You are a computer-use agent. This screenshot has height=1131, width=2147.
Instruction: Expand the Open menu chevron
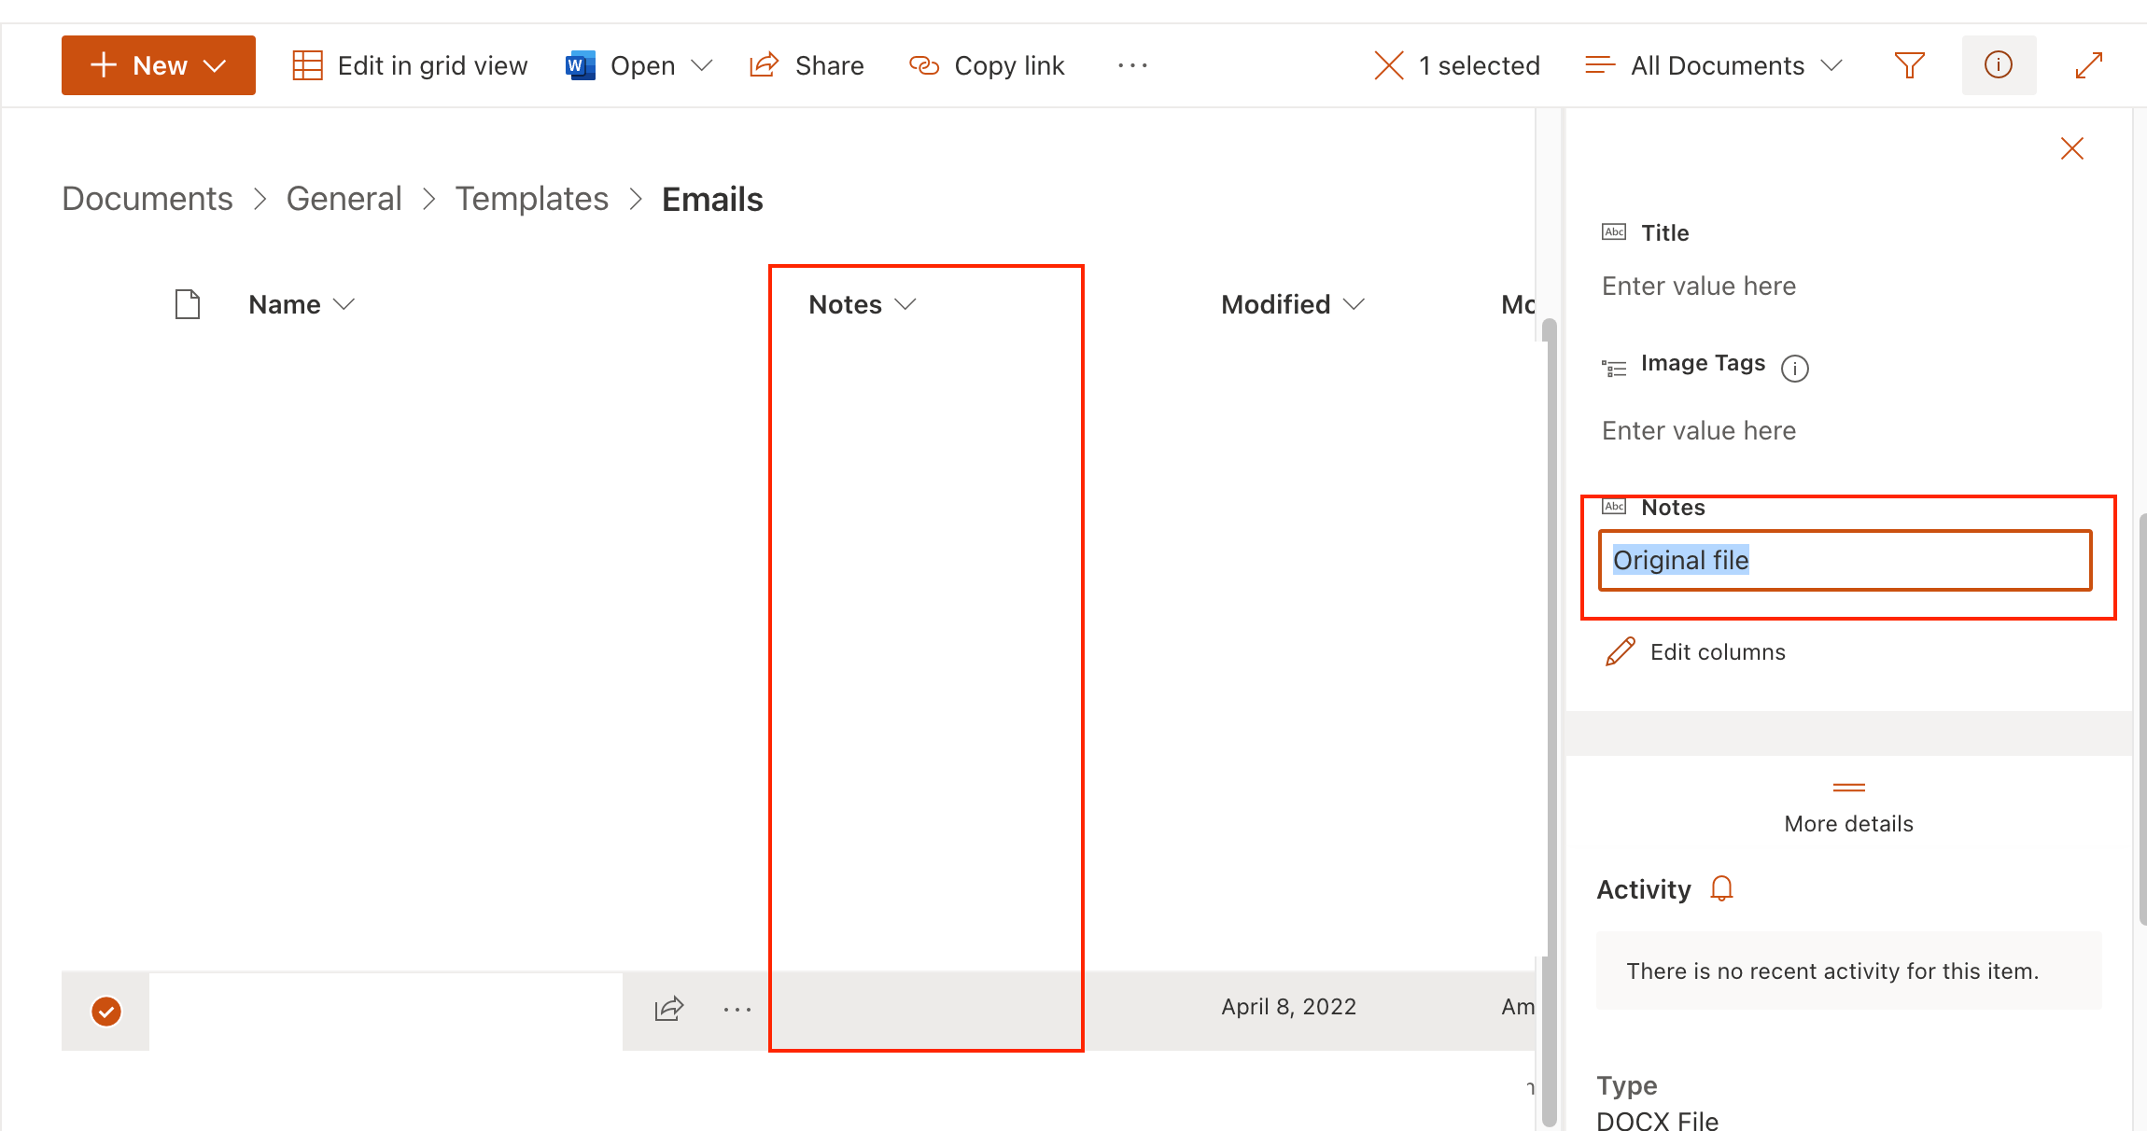coord(702,65)
